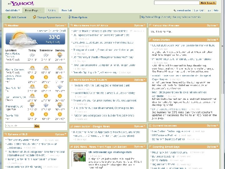Click the header icon of World News from AP Africa
Viewport: 225px width, 169px height.
[71, 25]
